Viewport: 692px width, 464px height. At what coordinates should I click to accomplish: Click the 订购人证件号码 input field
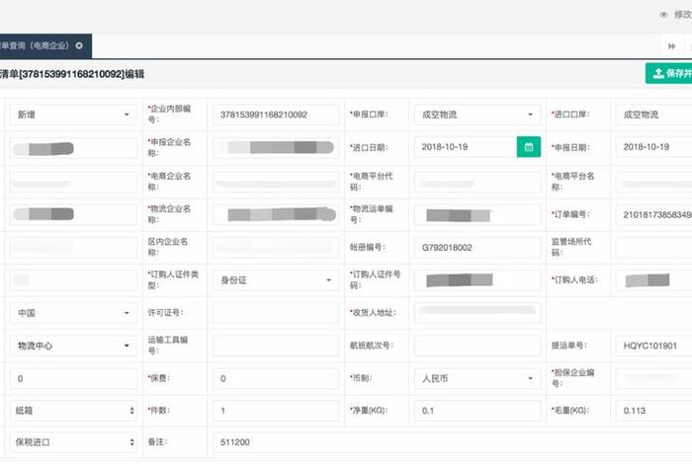pyautogui.click(x=477, y=280)
